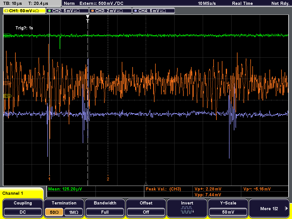
Task: Click the T: 20.4 µs trigger time readout
Action: point(38,3)
